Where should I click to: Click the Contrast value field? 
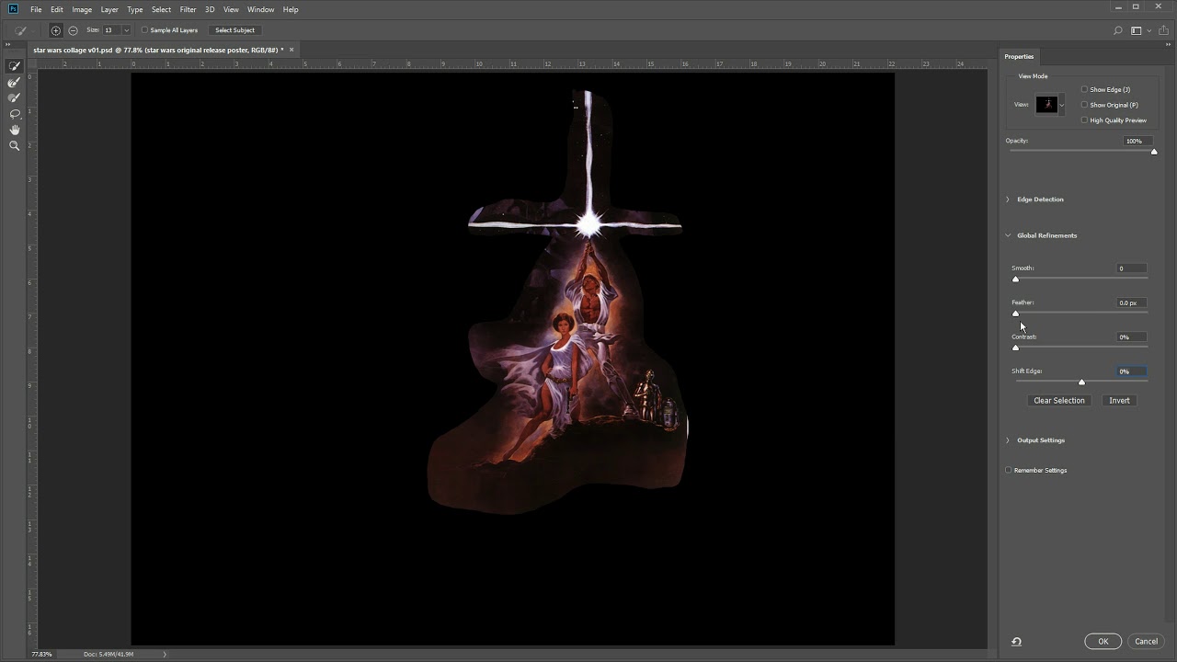click(x=1132, y=337)
